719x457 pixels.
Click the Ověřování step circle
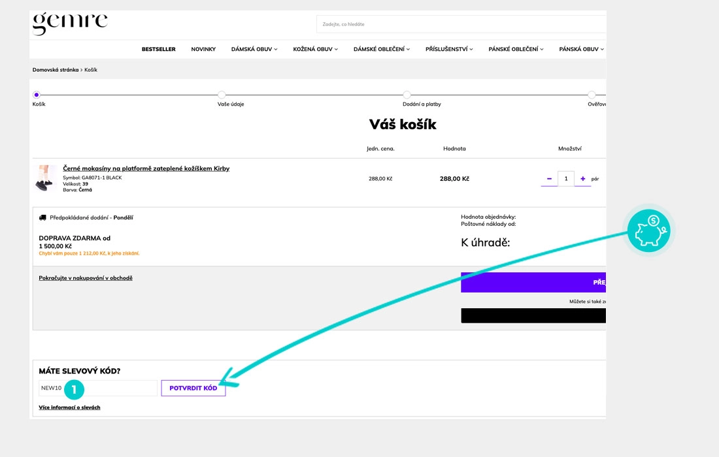coord(592,93)
